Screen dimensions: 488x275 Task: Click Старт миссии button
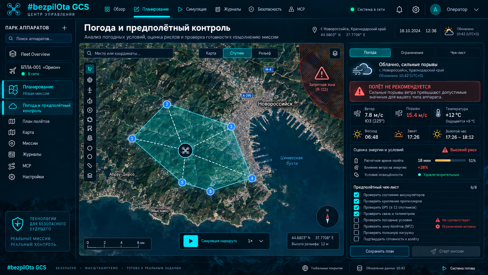[x=446, y=251]
